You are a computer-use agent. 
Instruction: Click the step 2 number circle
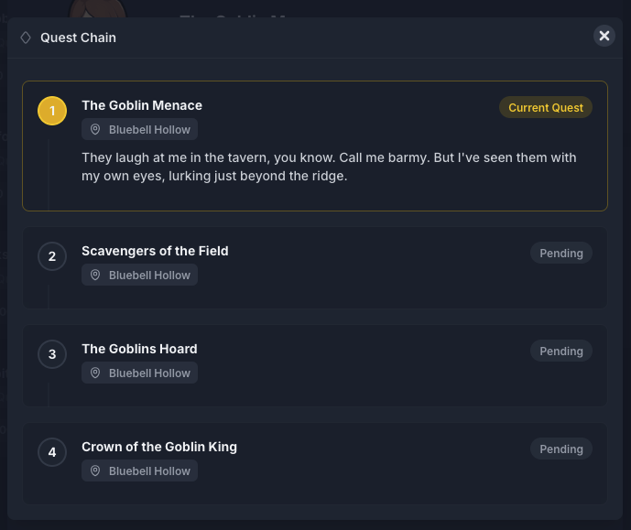pyautogui.click(x=52, y=256)
